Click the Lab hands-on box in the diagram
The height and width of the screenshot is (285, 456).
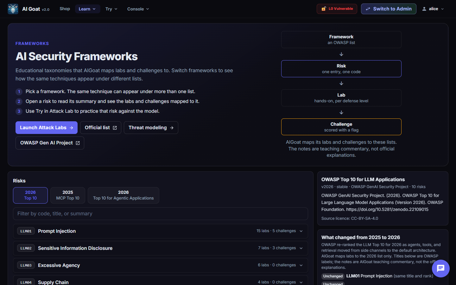pos(341,98)
